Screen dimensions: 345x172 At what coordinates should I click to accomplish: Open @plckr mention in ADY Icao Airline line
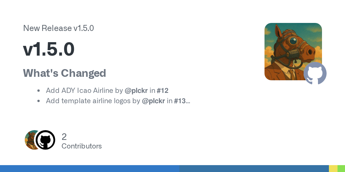pyautogui.click(x=136, y=91)
